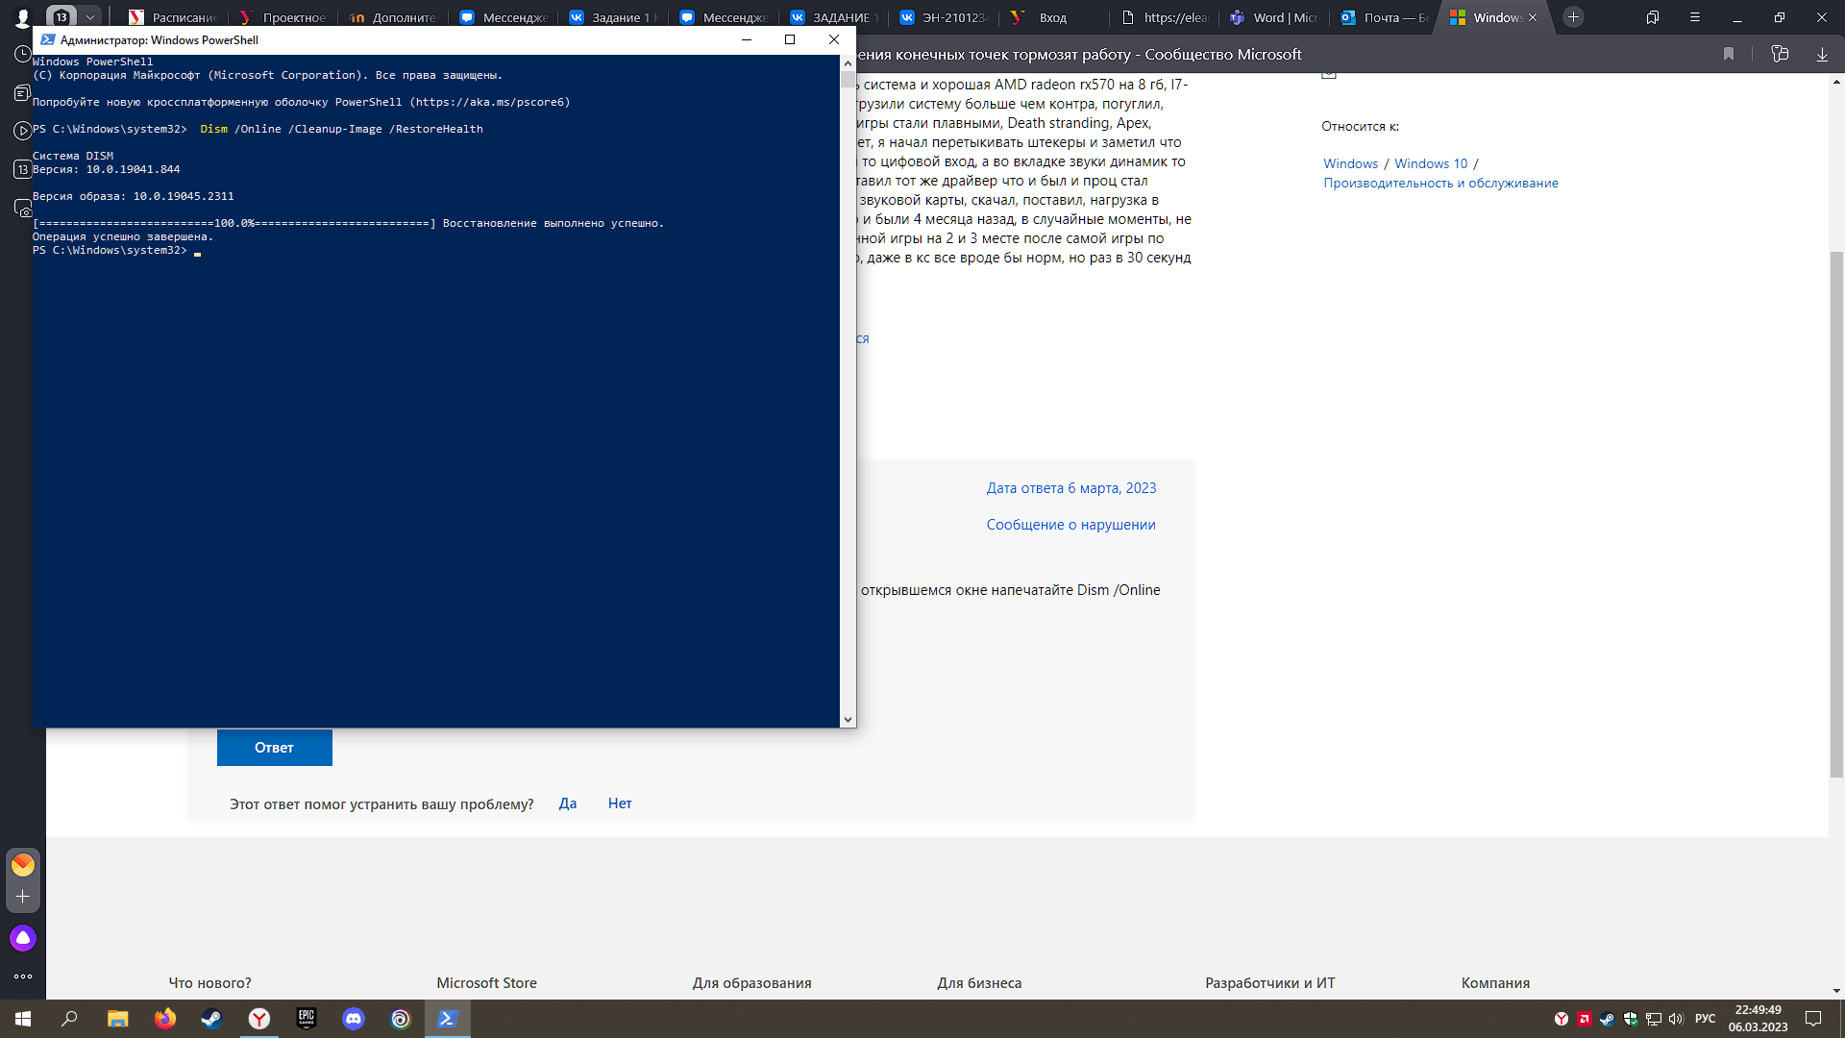Click Дата ответа 6 марта, 2023 text
Image resolution: width=1845 pixels, height=1038 pixels.
point(1070,488)
